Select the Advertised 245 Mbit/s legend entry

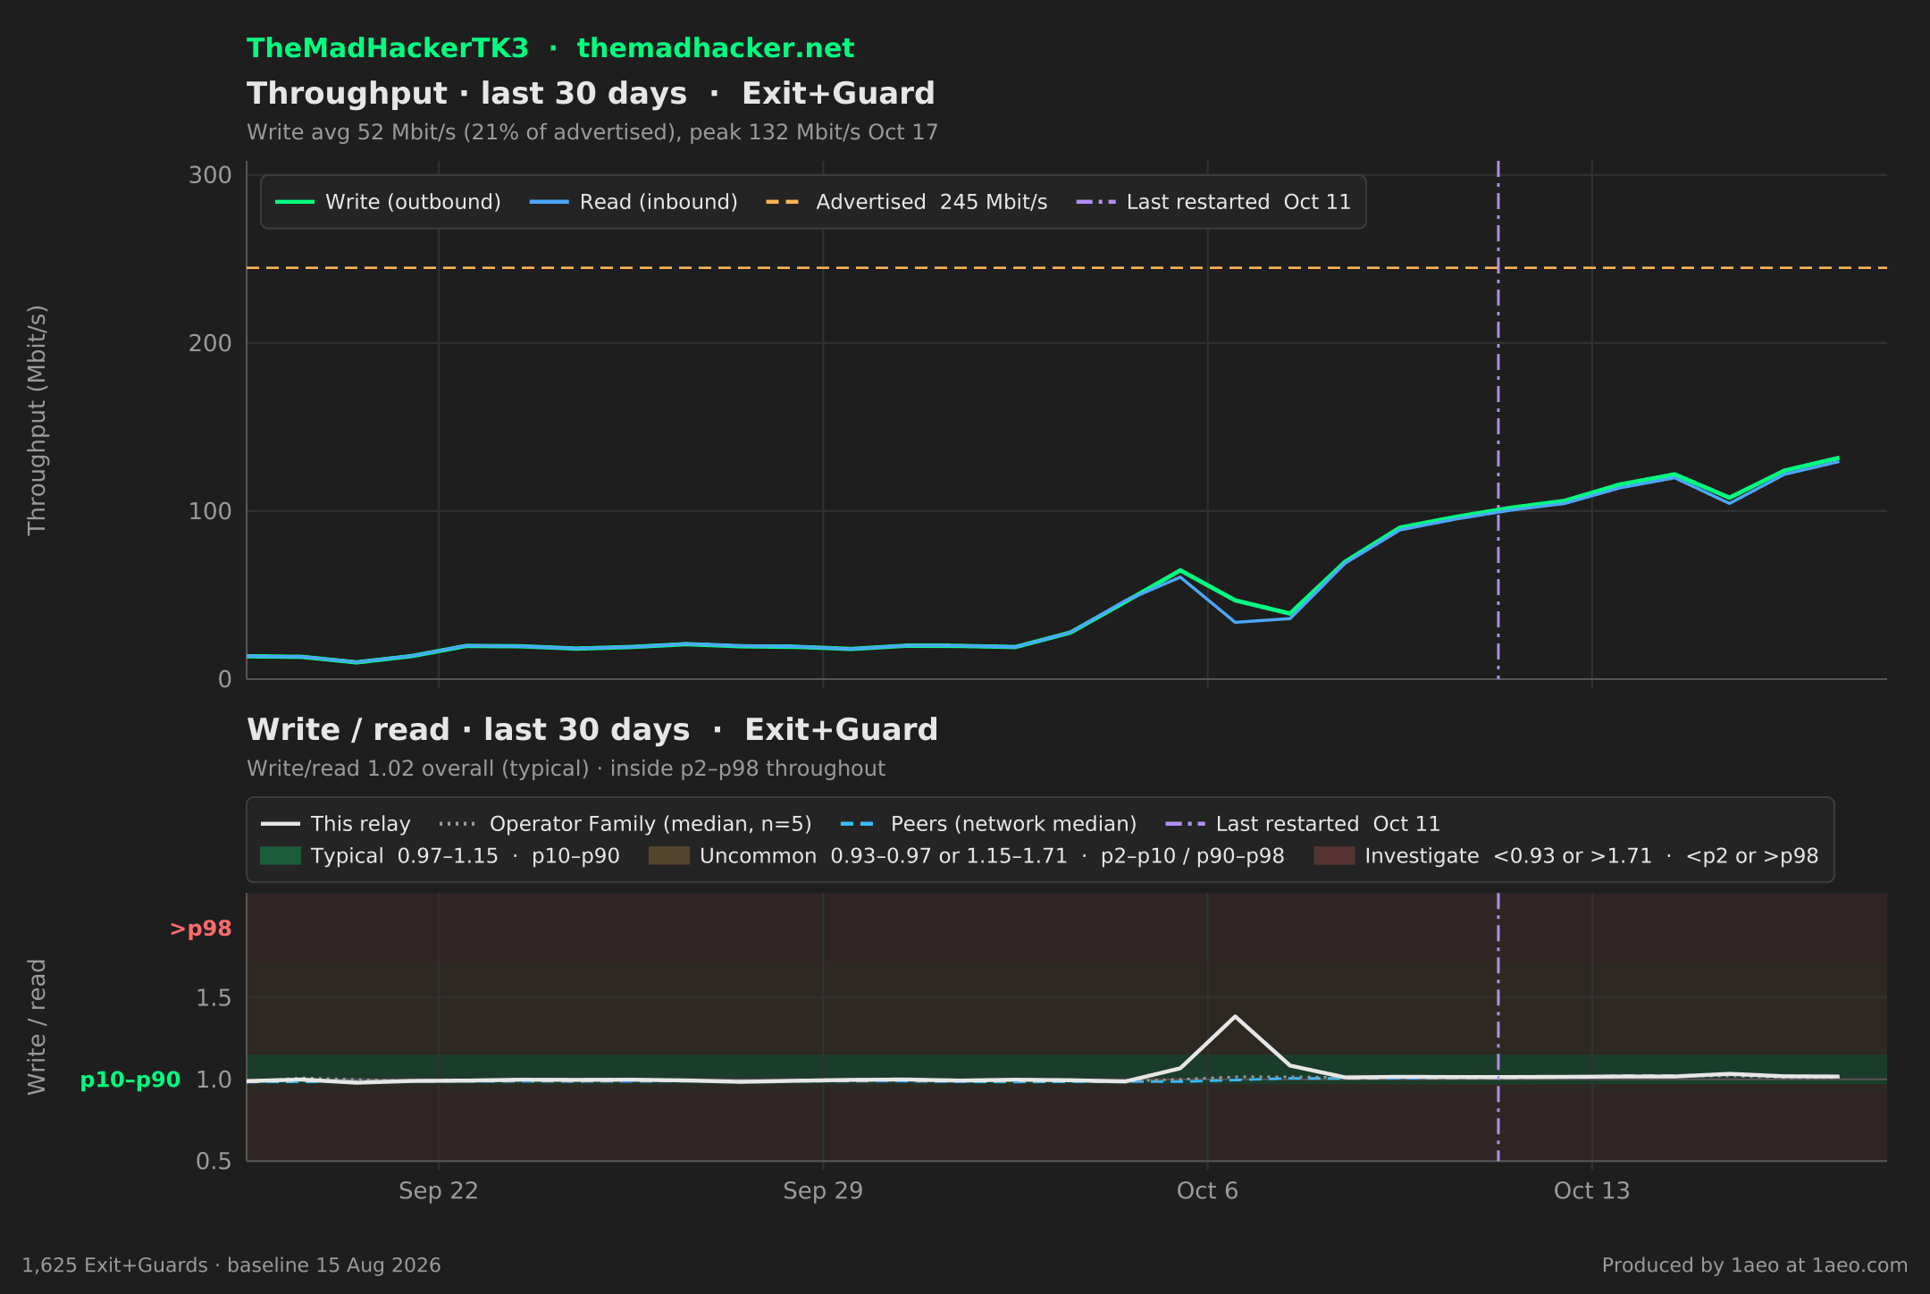point(907,202)
